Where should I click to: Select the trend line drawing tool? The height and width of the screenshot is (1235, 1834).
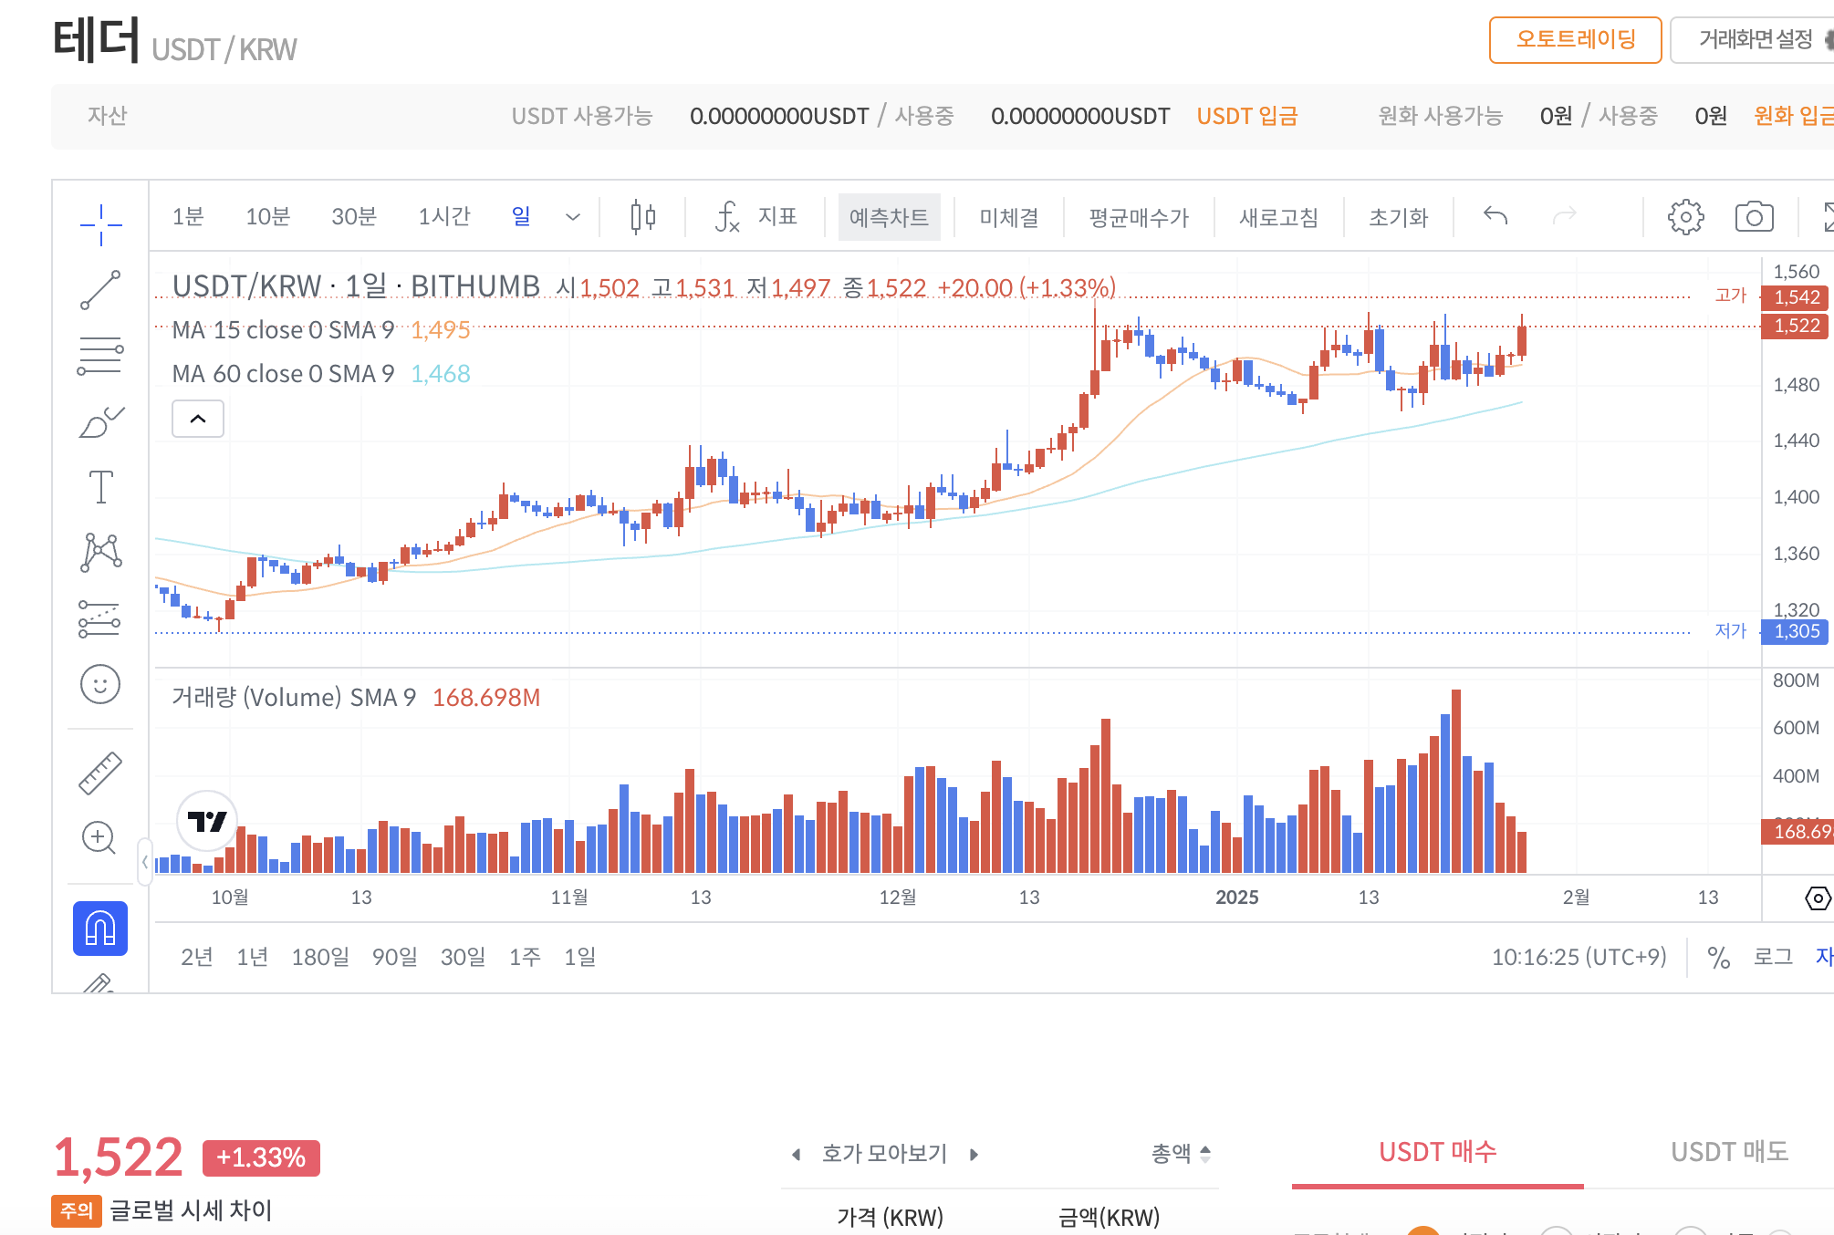point(100,290)
